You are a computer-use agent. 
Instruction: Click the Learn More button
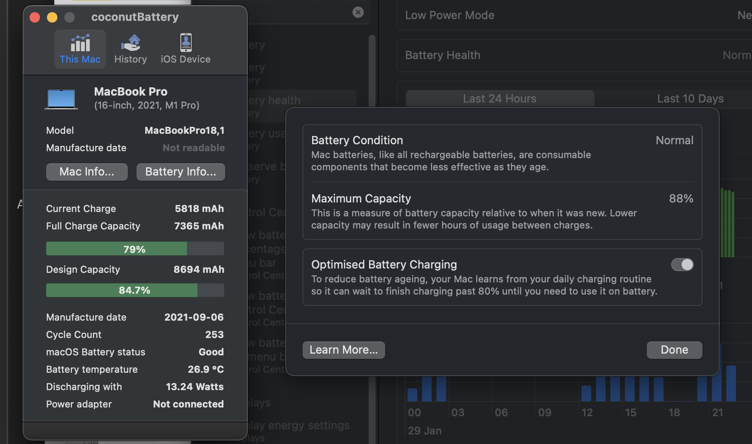click(x=343, y=350)
